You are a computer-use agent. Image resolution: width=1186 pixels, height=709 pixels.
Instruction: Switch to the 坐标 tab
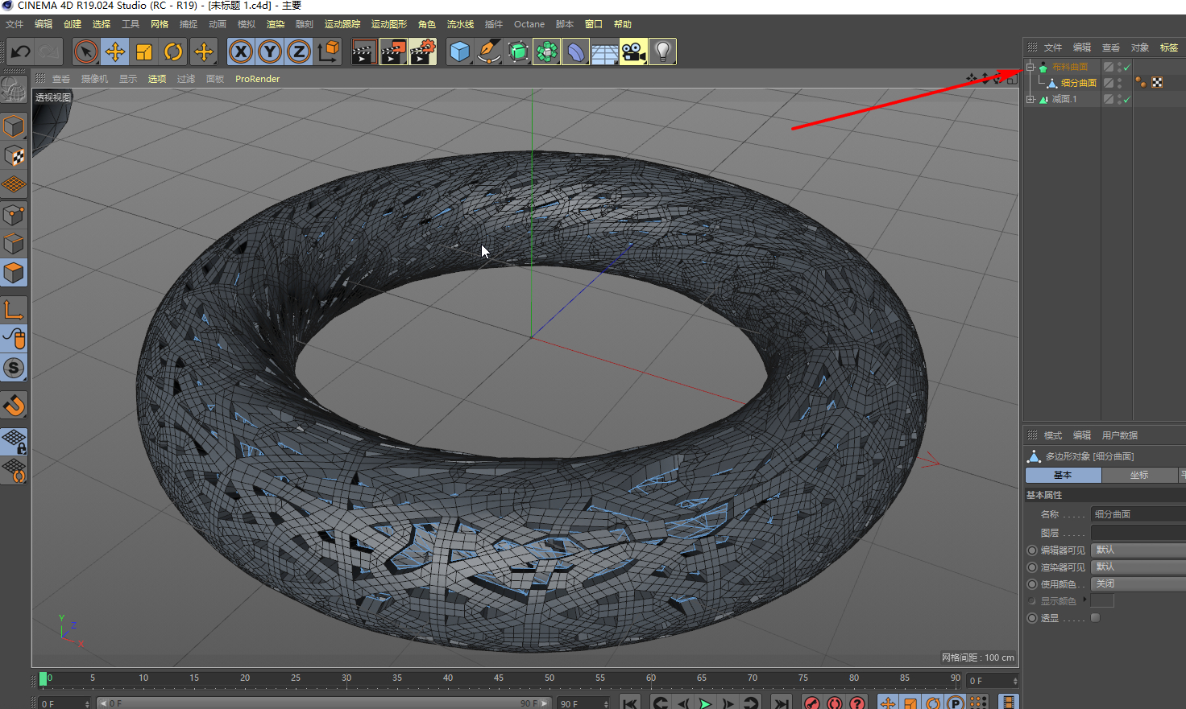click(1139, 476)
